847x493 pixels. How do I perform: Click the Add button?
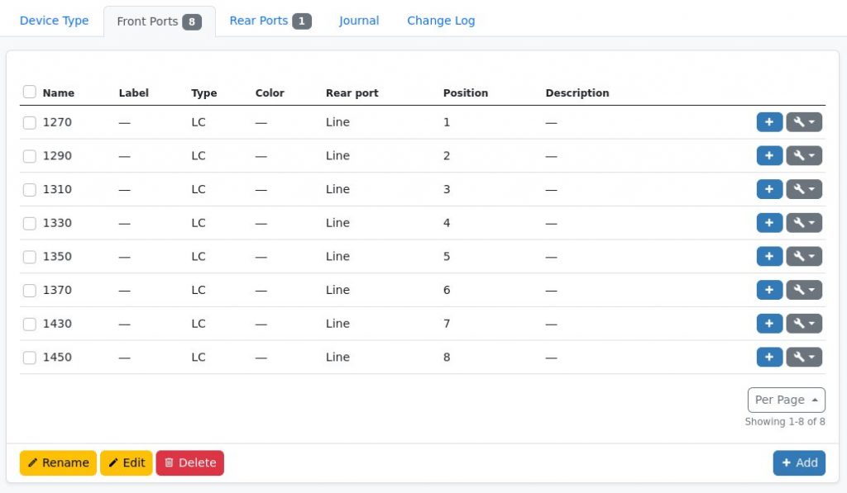coord(798,462)
